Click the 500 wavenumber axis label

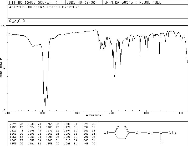coord(181,113)
